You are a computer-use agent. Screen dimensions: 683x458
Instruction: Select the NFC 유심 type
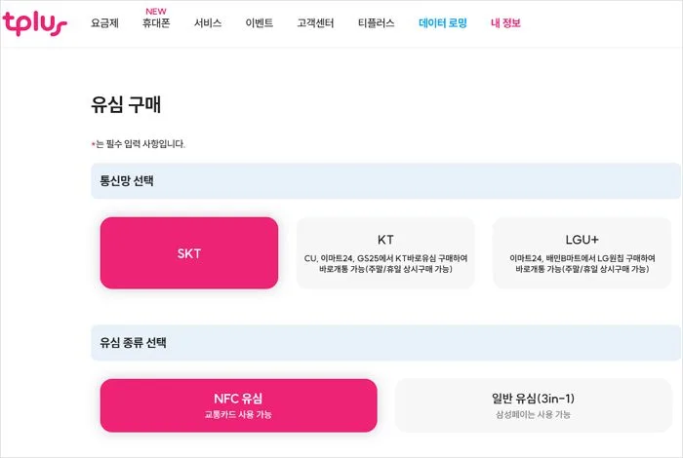238,405
